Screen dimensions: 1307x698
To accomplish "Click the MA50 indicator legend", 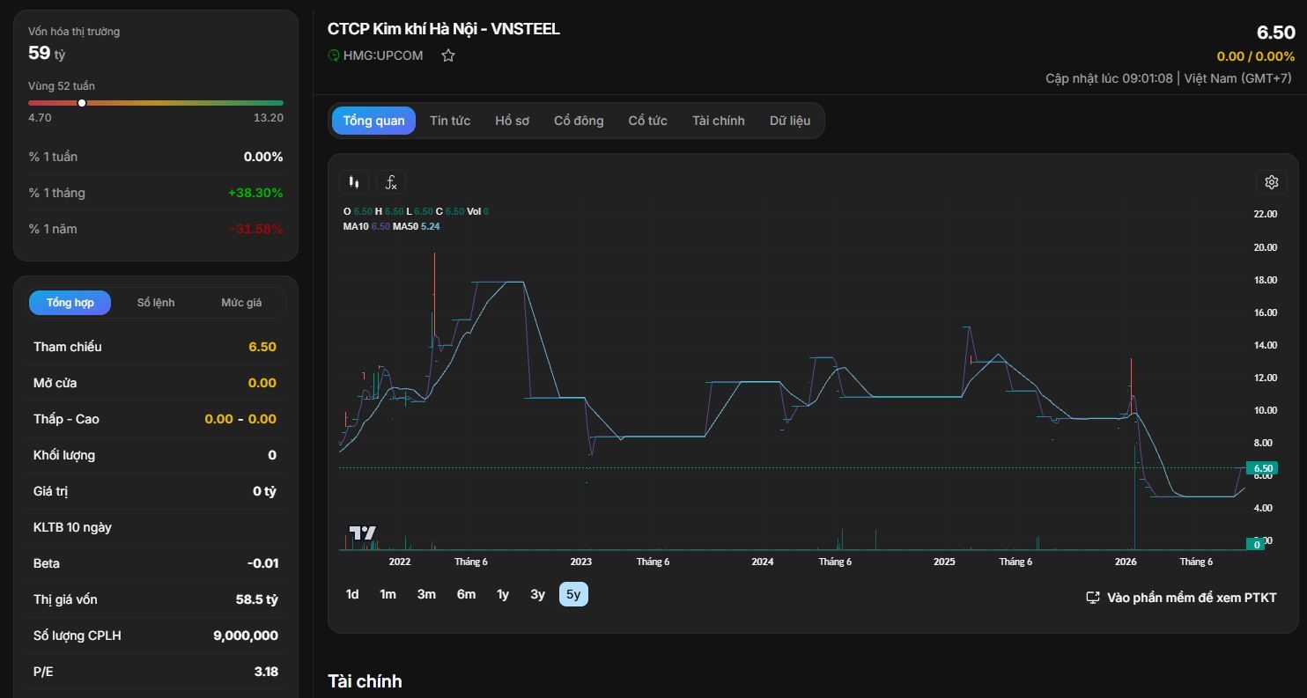I will (x=417, y=226).
